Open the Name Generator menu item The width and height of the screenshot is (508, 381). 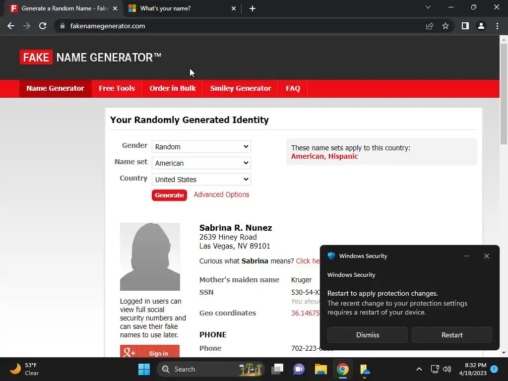(x=55, y=88)
